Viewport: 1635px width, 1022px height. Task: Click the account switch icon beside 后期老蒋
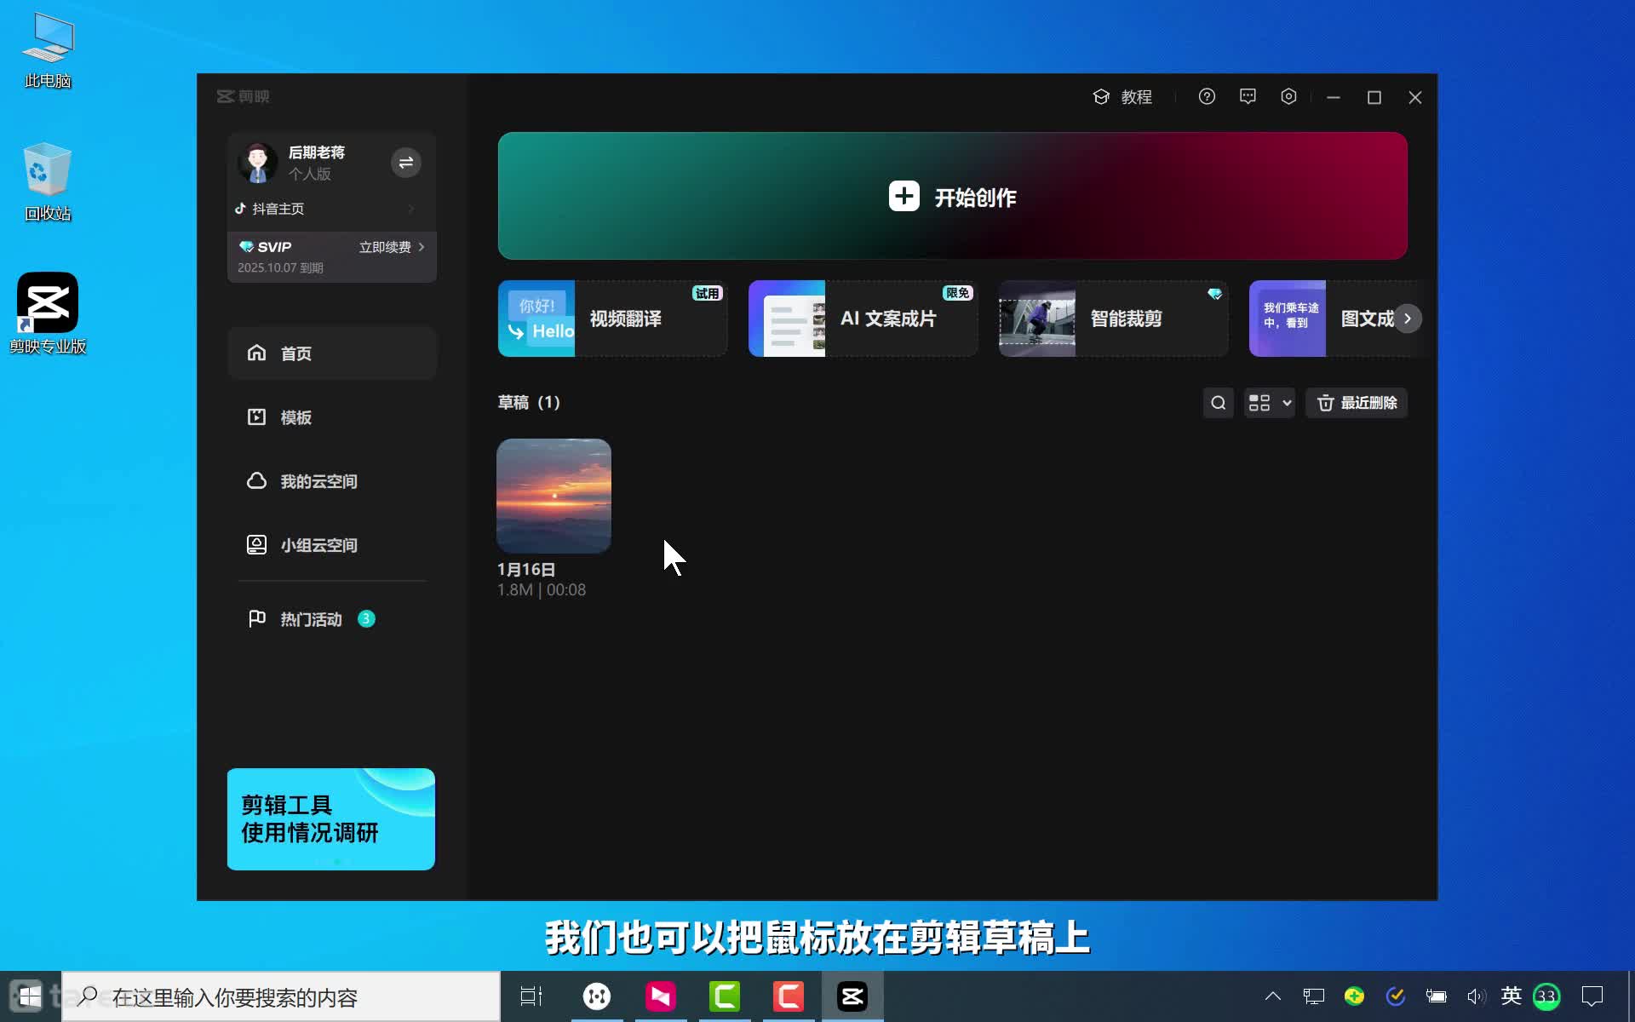tap(406, 162)
